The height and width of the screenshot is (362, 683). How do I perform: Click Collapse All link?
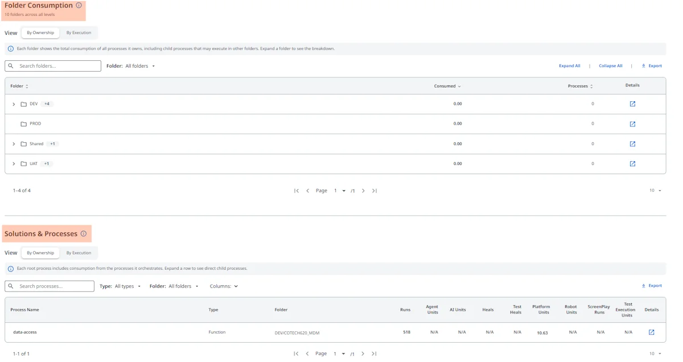pyautogui.click(x=610, y=66)
